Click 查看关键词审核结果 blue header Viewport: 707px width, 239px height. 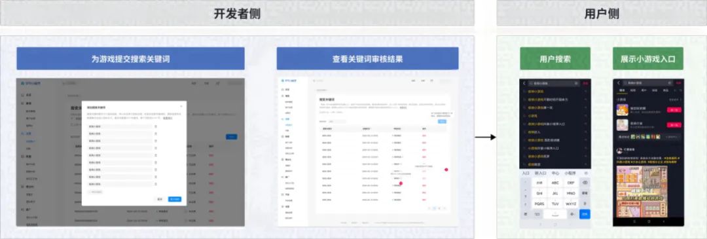point(367,59)
